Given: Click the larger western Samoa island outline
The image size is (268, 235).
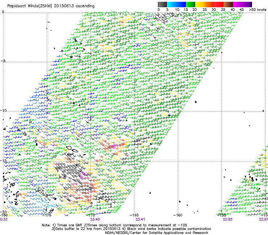Looking at the screenshot, I should click(69, 148).
